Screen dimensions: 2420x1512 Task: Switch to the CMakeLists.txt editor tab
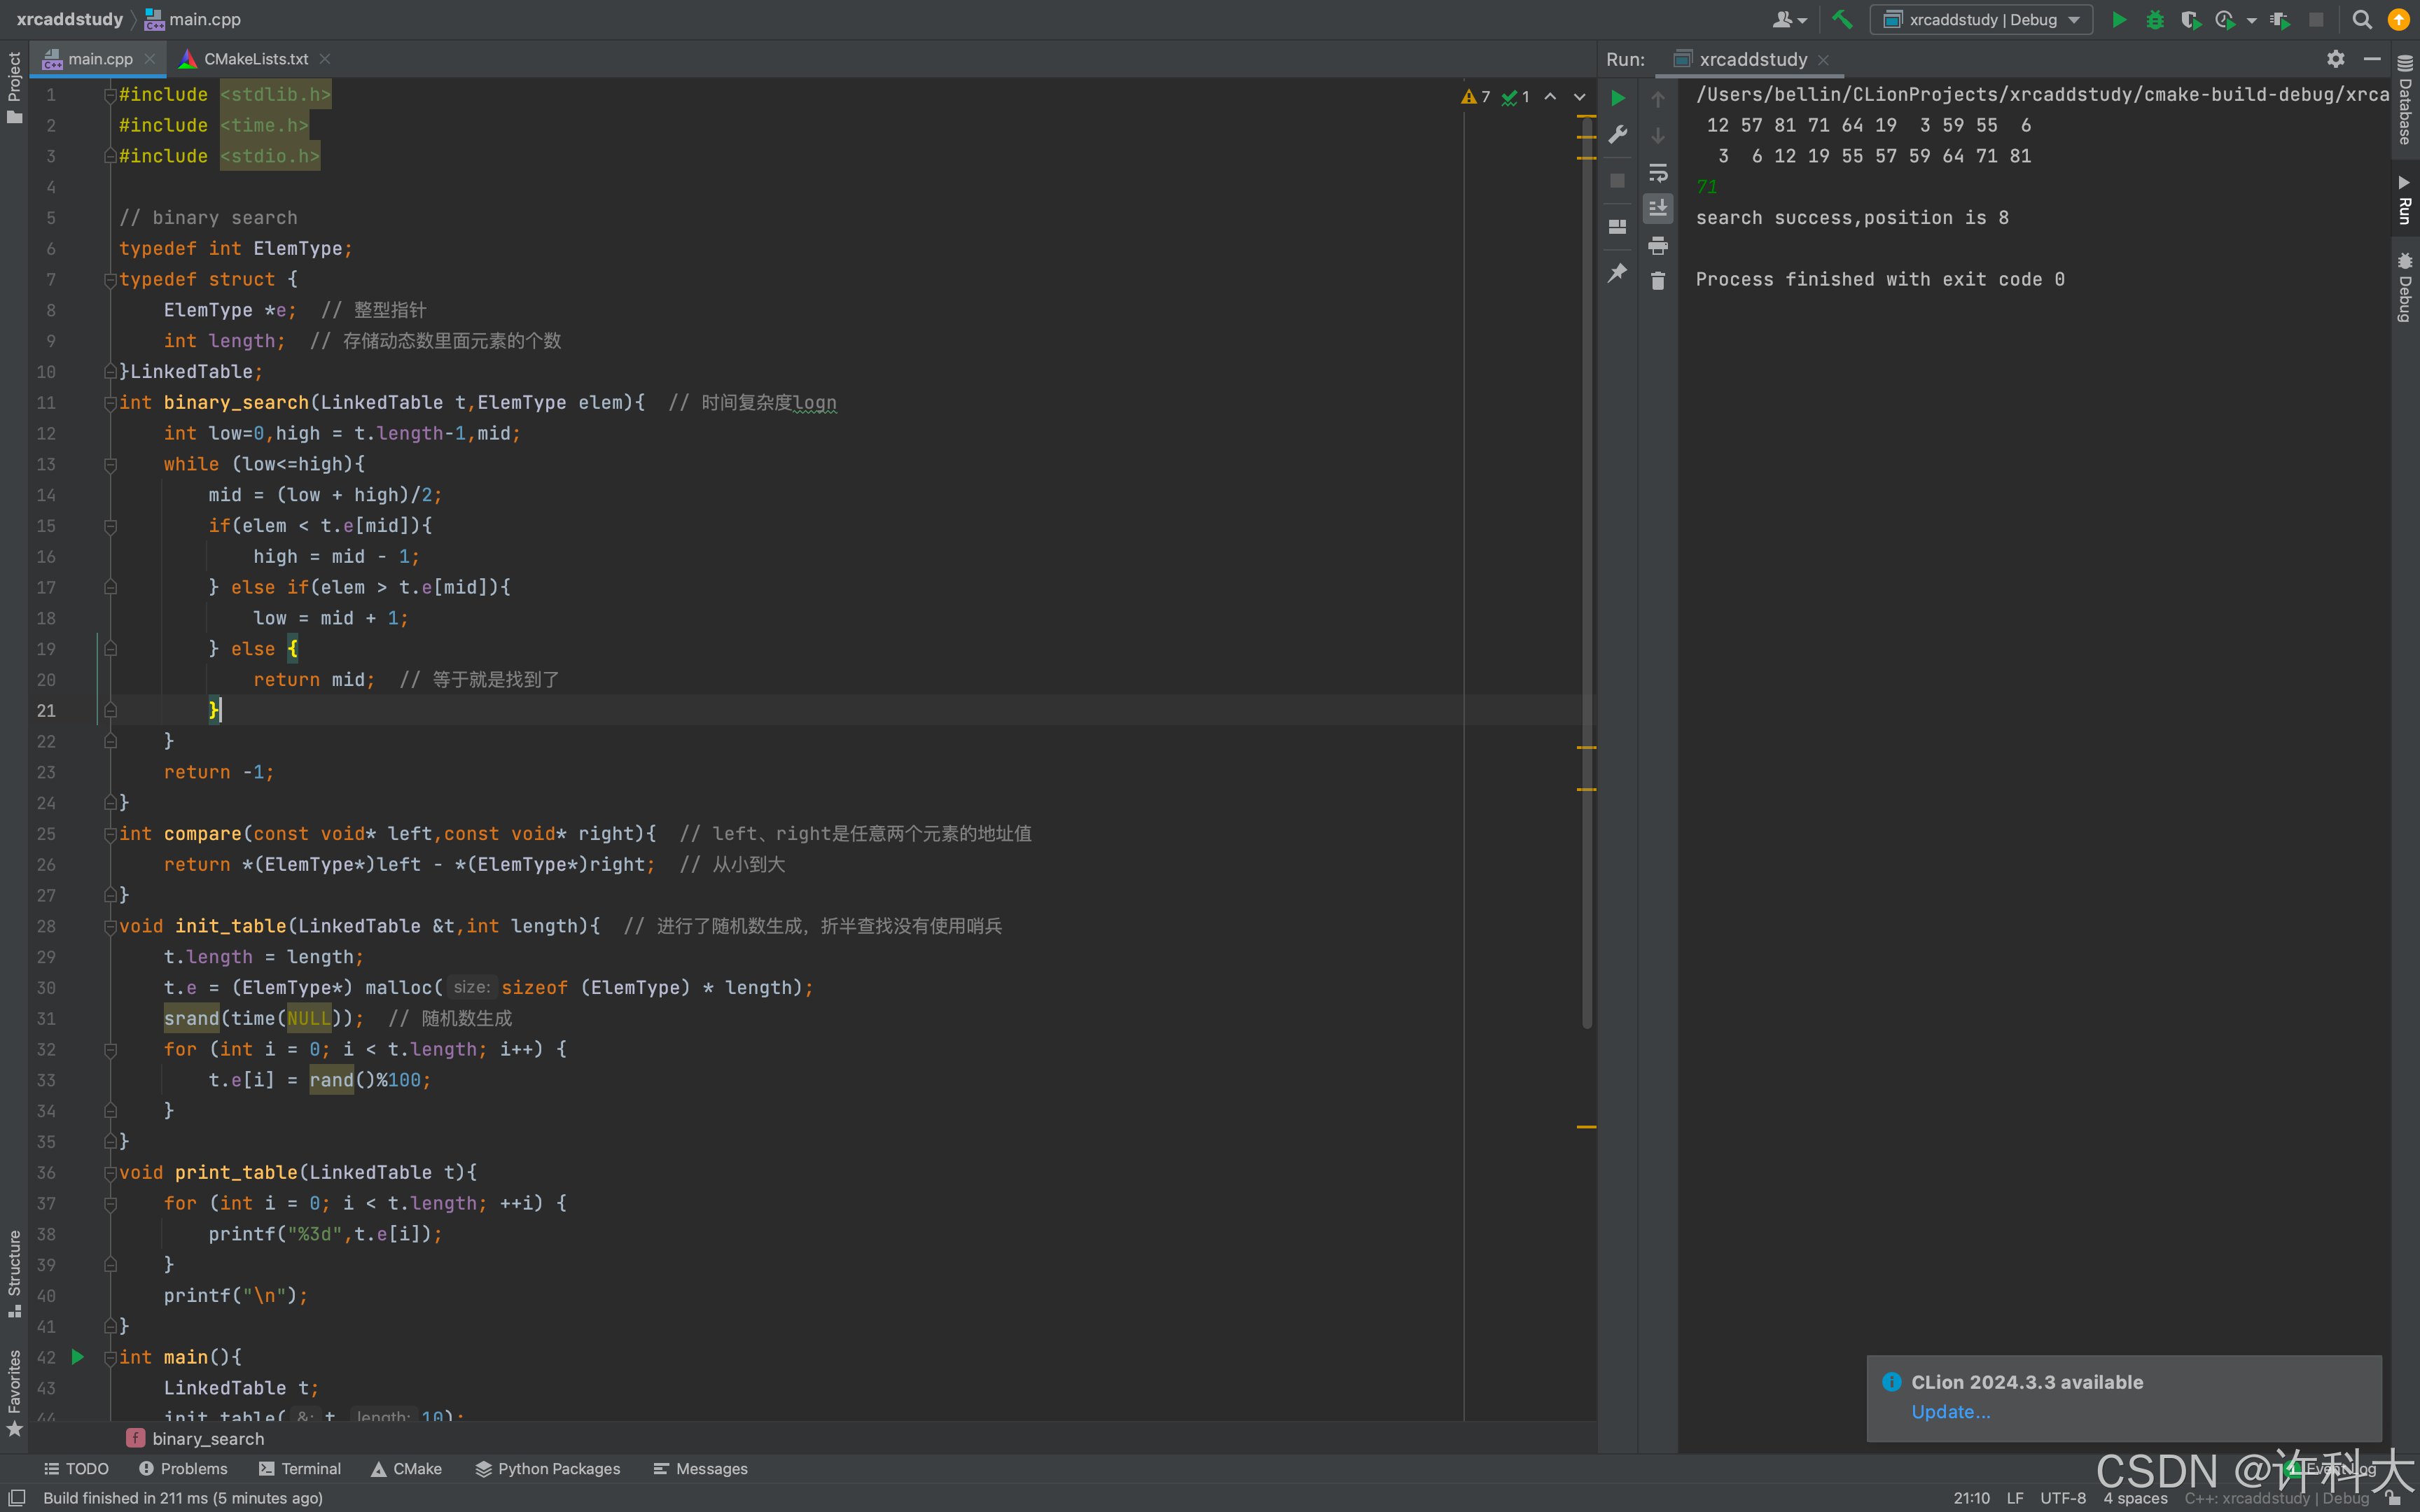(255, 59)
